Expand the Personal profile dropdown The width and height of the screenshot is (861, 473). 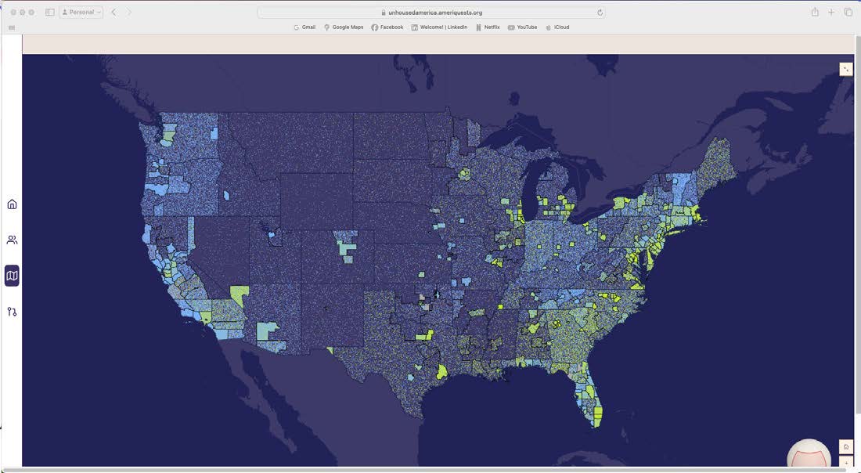(81, 12)
